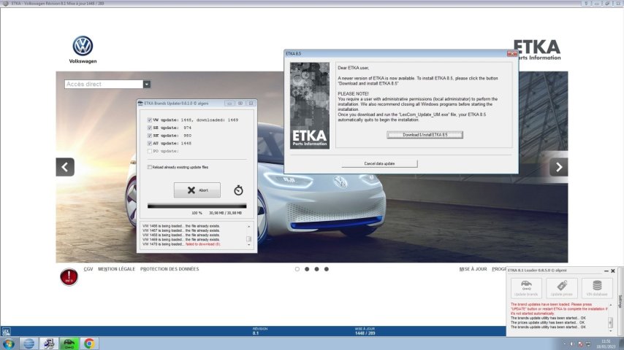Open Internet Explorer from taskbar
The image size is (624, 350).
[x=28, y=343]
